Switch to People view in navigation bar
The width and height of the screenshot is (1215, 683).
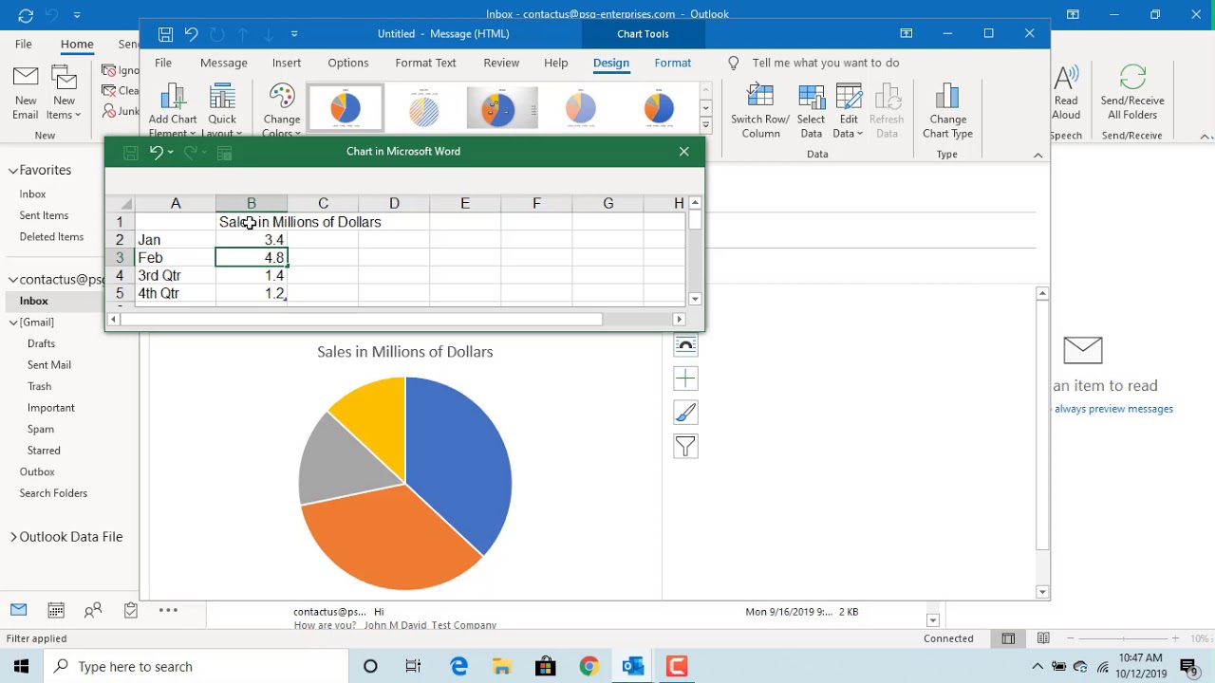pyautogui.click(x=93, y=610)
